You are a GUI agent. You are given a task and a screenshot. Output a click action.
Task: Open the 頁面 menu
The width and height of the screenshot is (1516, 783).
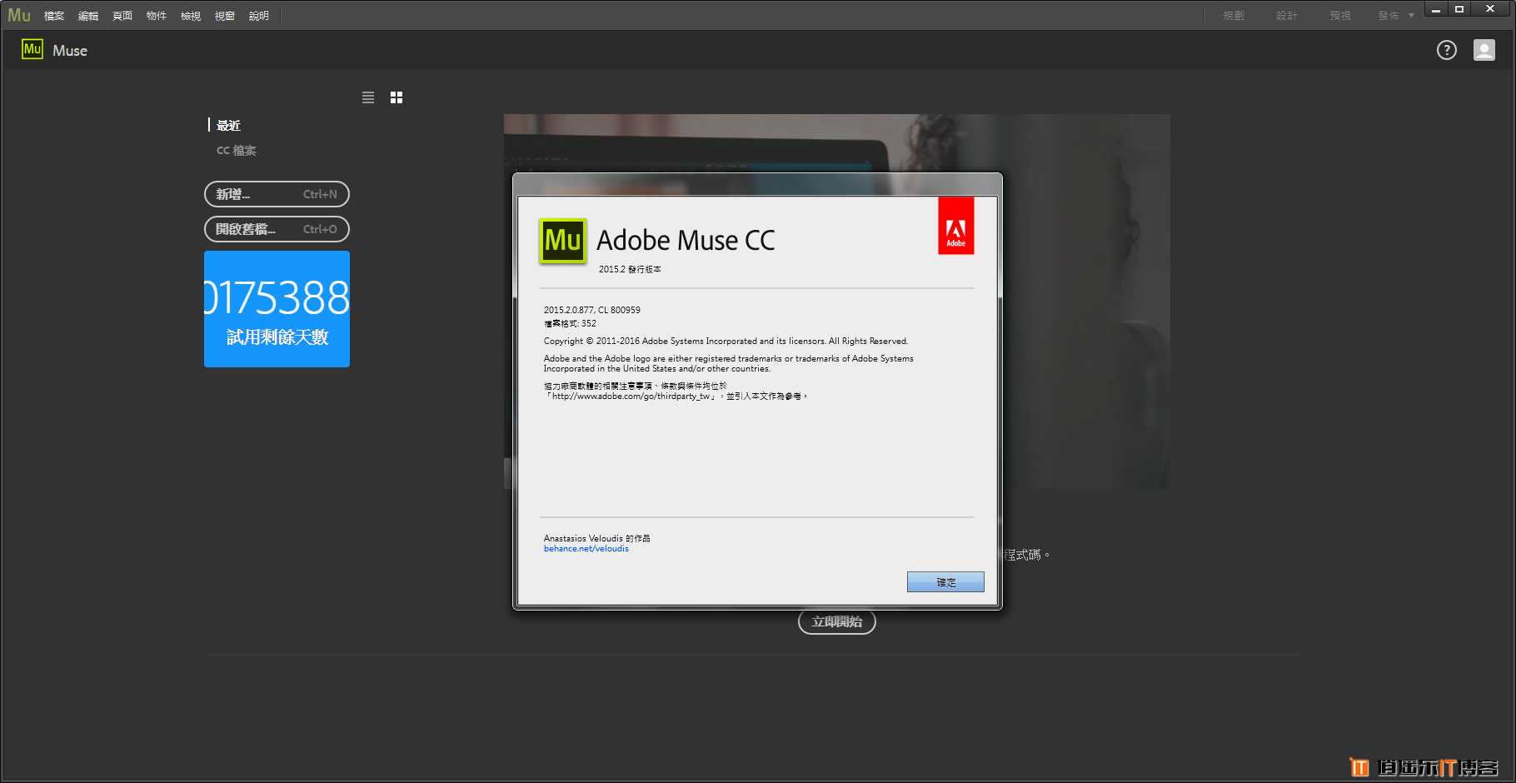(x=122, y=16)
